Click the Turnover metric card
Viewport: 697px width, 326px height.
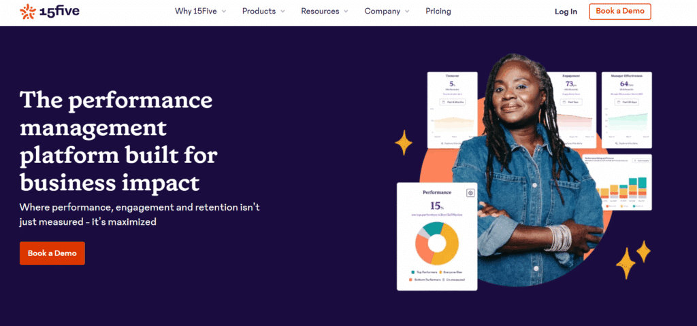[452, 110]
